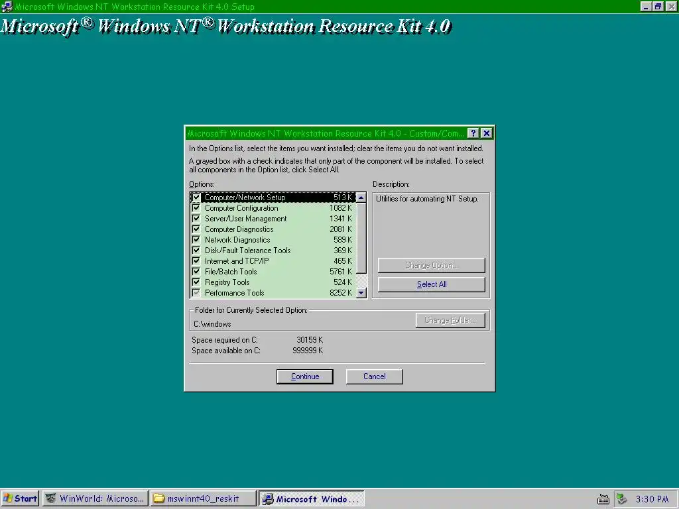The height and width of the screenshot is (509, 679).
Task: Click the 30159 K space required value
Action: pyautogui.click(x=310, y=340)
